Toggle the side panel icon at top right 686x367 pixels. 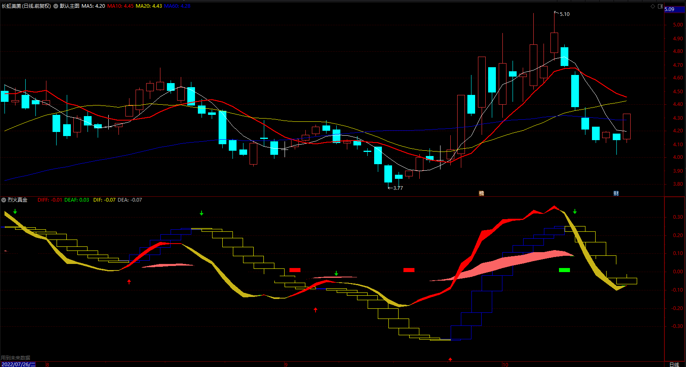[x=660, y=6]
